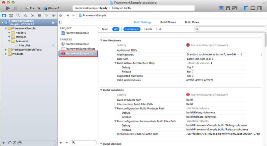Expand the FrameworkSampleTests group
This screenshot has width=267, height=146.
(x=6, y=50)
